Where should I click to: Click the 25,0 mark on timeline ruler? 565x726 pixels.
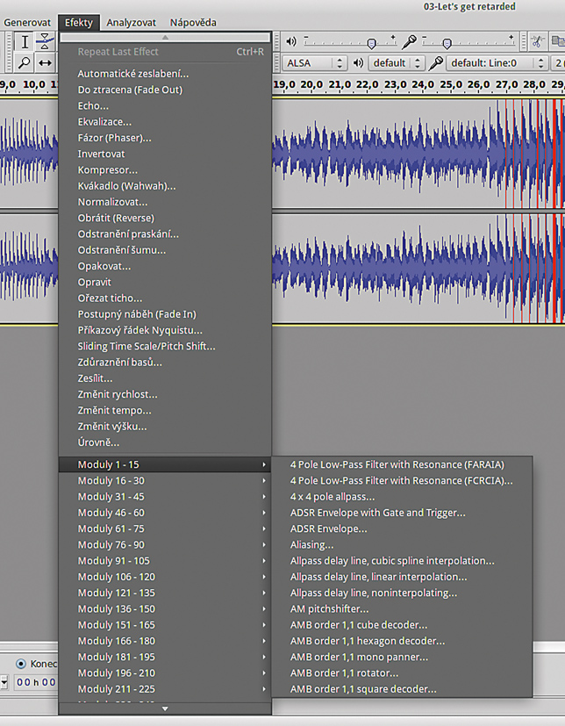pos(451,84)
